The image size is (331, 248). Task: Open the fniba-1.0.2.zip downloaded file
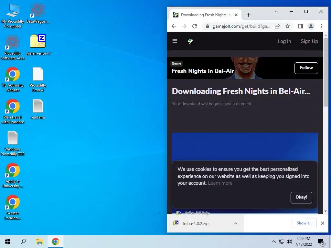[195, 223]
